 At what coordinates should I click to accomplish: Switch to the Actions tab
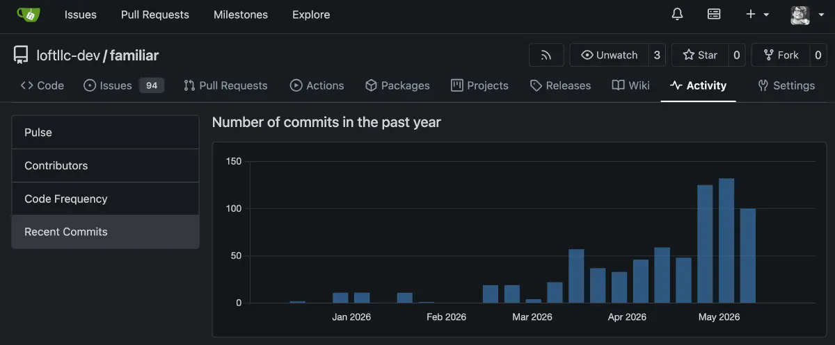[317, 85]
